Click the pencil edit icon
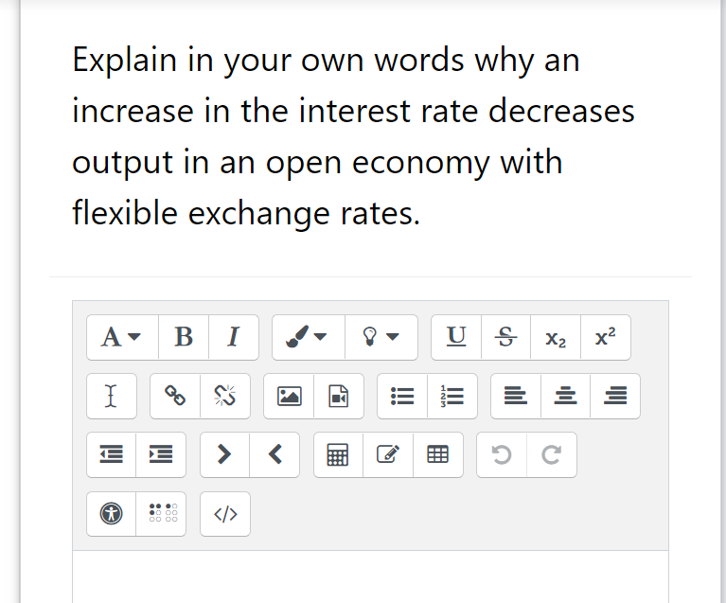 (x=388, y=454)
